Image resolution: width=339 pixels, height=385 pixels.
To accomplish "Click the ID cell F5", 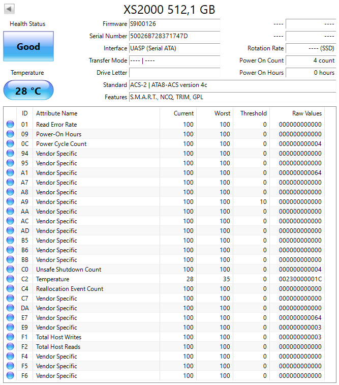I will 24,366.
